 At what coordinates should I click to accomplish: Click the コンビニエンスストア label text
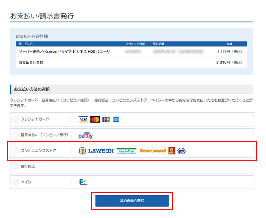pos(38,150)
